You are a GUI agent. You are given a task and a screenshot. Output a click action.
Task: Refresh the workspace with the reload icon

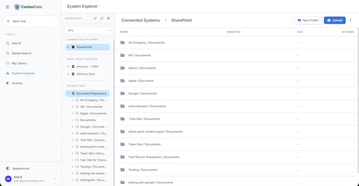click(x=102, y=18)
